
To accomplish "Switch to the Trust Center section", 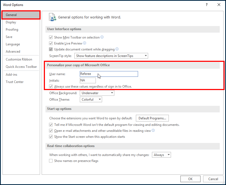I will coord(15,82).
